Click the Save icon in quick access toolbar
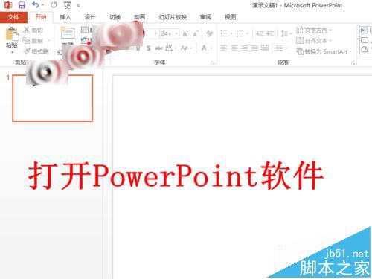Screen dimensions: 372x279 click(22, 5)
